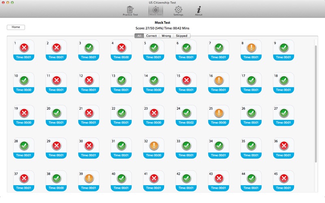Open question 25 skipped warning icon

[219, 113]
